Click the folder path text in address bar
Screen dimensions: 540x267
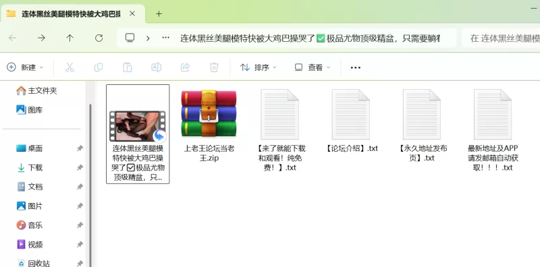tap(310, 38)
